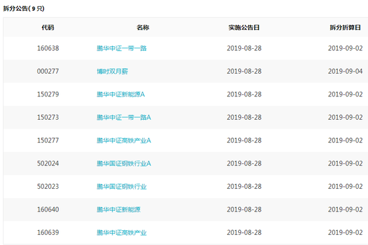Click the 2019-09-04 split date for 博时双月薪

click(x=345, y=72)
